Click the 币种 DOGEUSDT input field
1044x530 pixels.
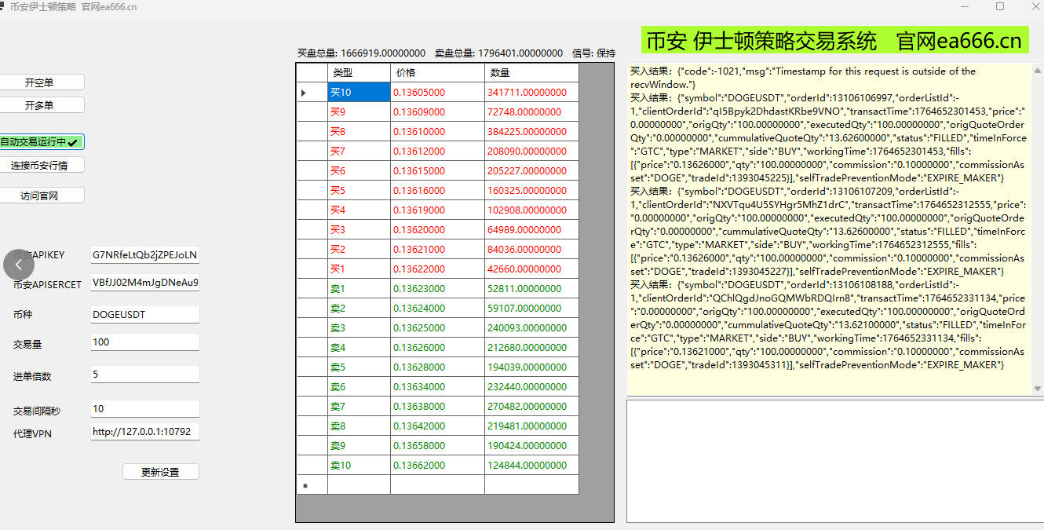coord(144,314)
